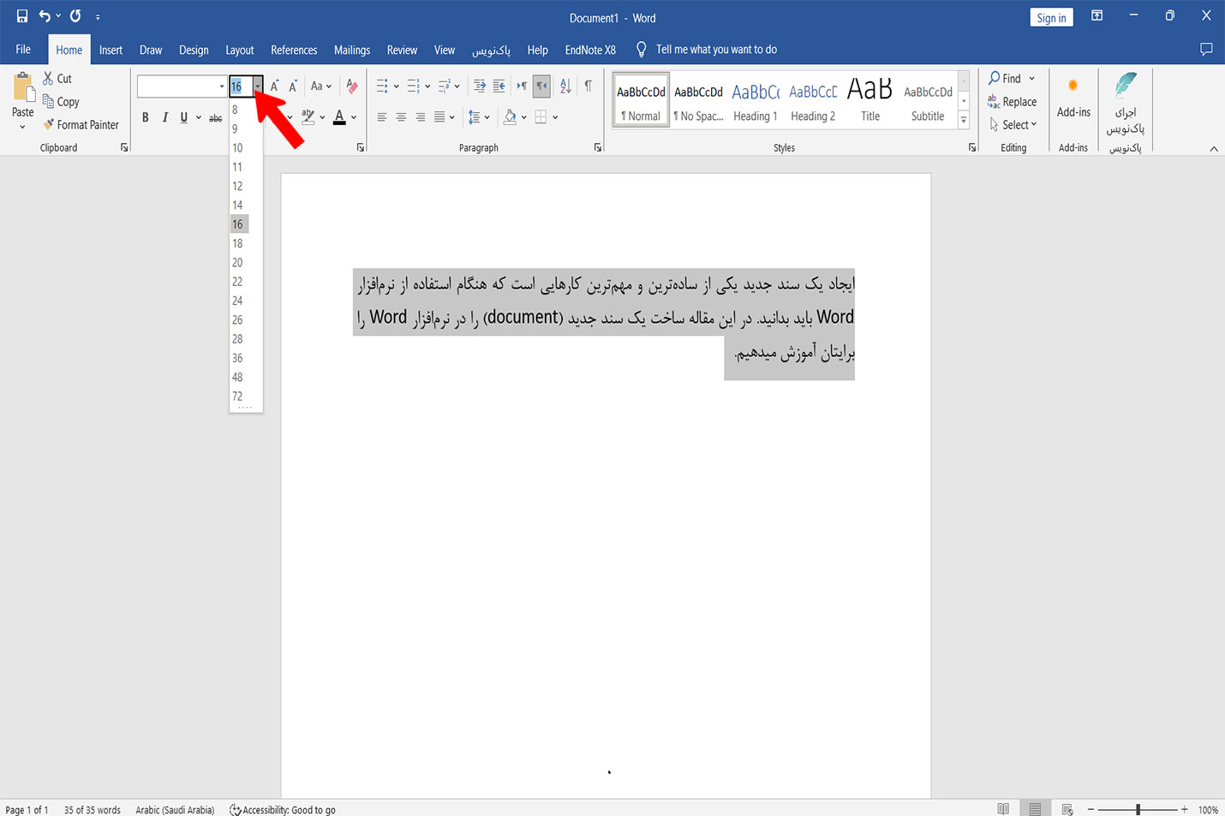This screenshot has width=1225, height=816.
Task: Switch to the References tab
Action: point(294,50)
